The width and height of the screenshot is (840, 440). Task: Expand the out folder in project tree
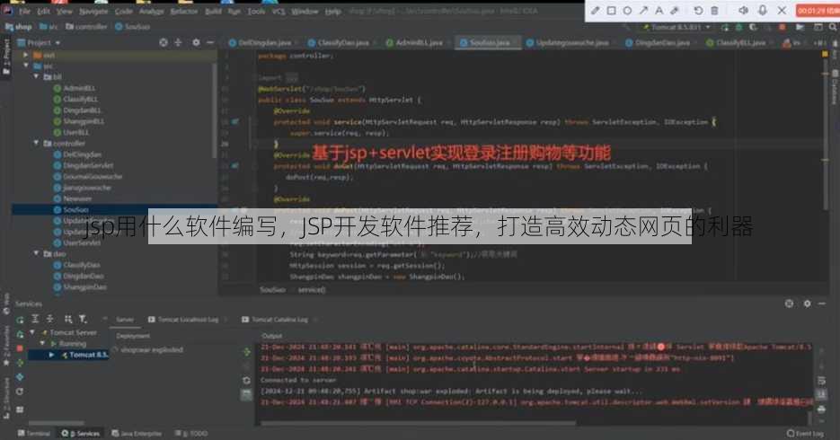tap(26, 55)
